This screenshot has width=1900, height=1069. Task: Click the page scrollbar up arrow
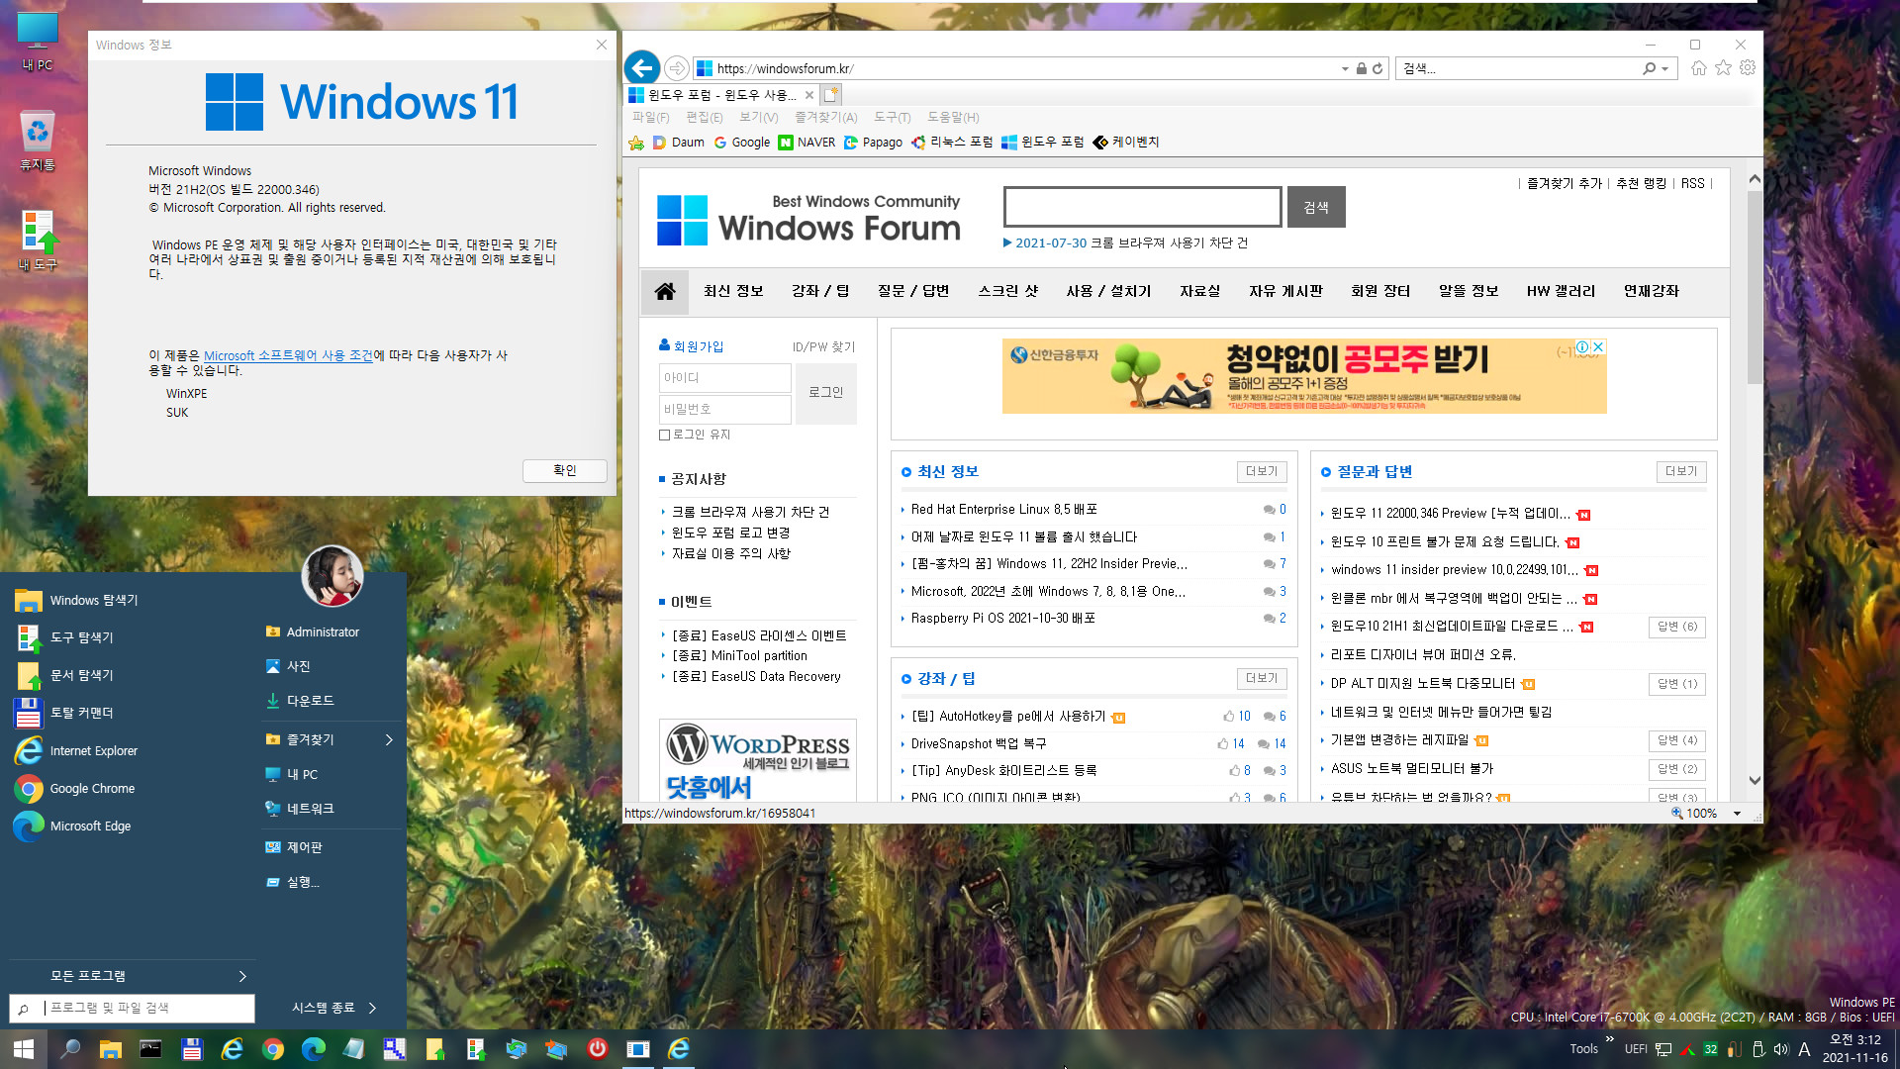coord(1755,179)
